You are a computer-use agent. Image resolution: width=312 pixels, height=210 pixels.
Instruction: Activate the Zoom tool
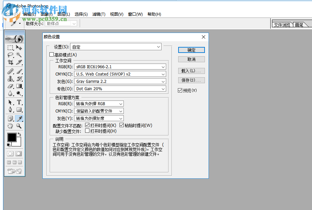coord(19,126)
